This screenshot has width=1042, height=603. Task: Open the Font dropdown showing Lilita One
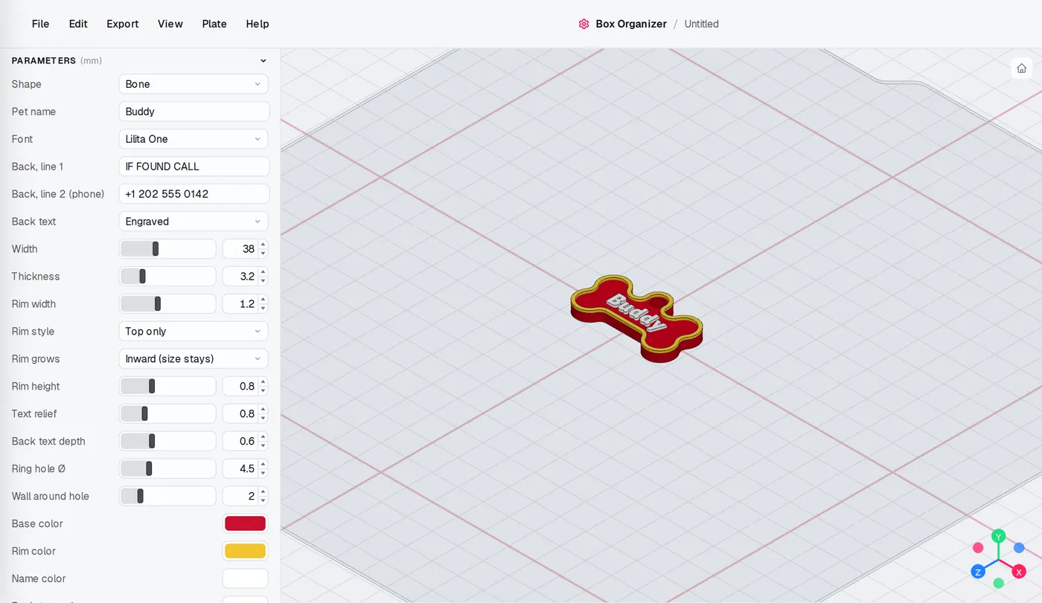click(x=194, y=139)
